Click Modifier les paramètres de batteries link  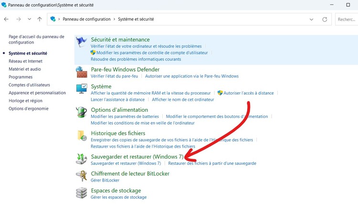pos(125,117)
